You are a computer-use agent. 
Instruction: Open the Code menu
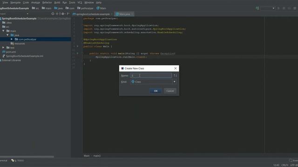tap(26, 2)
